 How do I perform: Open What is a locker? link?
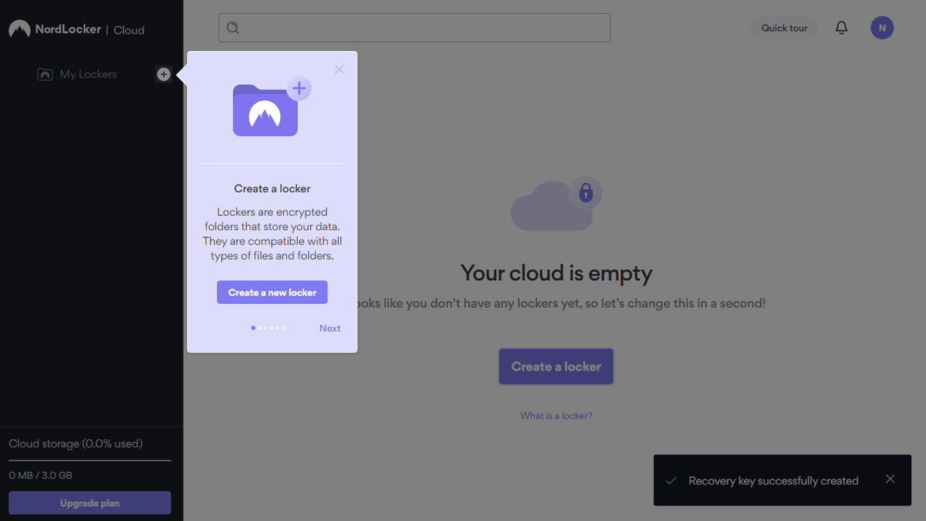pos(556,415)
